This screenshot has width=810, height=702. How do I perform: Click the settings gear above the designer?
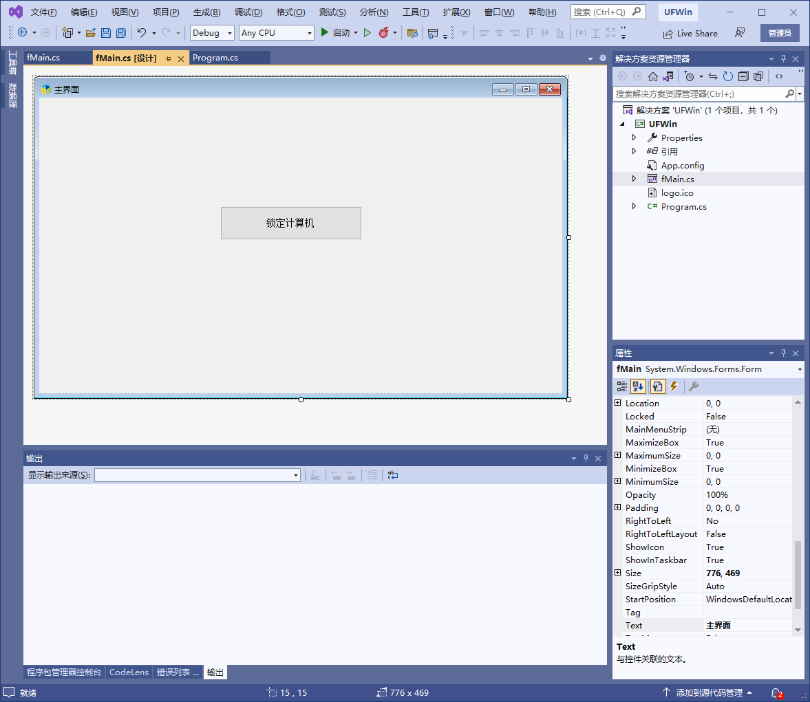(602, 58)
